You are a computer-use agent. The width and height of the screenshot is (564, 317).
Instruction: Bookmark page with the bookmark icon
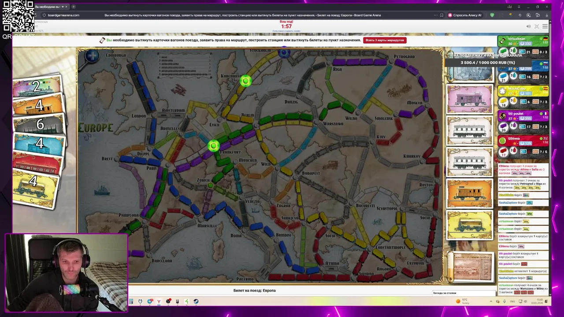[442, 15]
